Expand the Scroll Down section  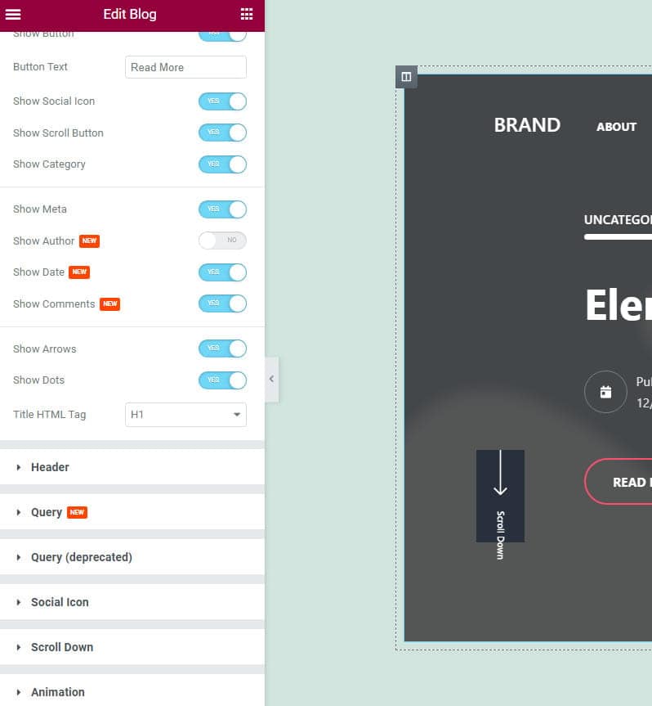[132, 647]
